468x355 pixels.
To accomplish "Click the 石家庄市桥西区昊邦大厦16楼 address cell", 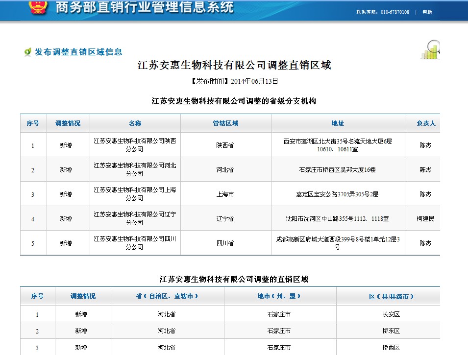I will coord(338,170).
